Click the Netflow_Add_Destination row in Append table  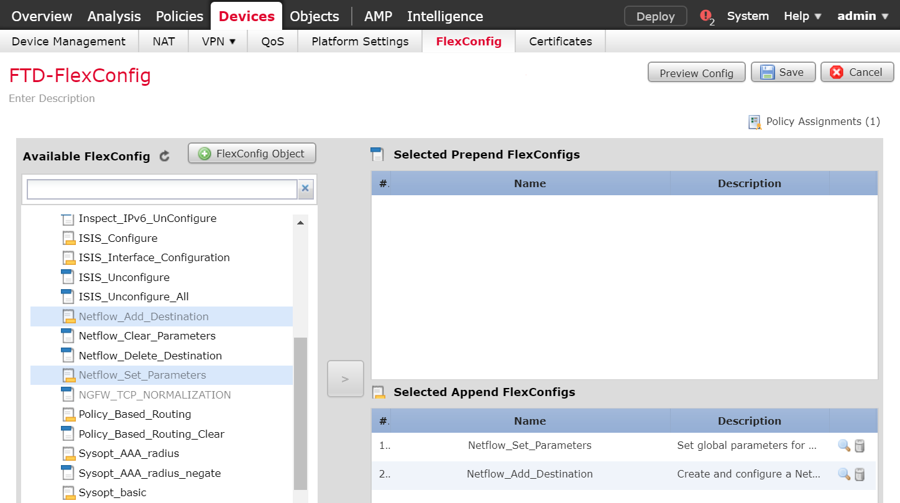(624, 474)
